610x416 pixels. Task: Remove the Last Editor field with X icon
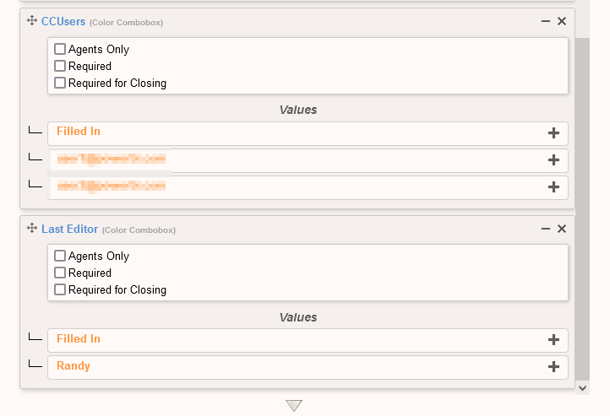(562, 229)
